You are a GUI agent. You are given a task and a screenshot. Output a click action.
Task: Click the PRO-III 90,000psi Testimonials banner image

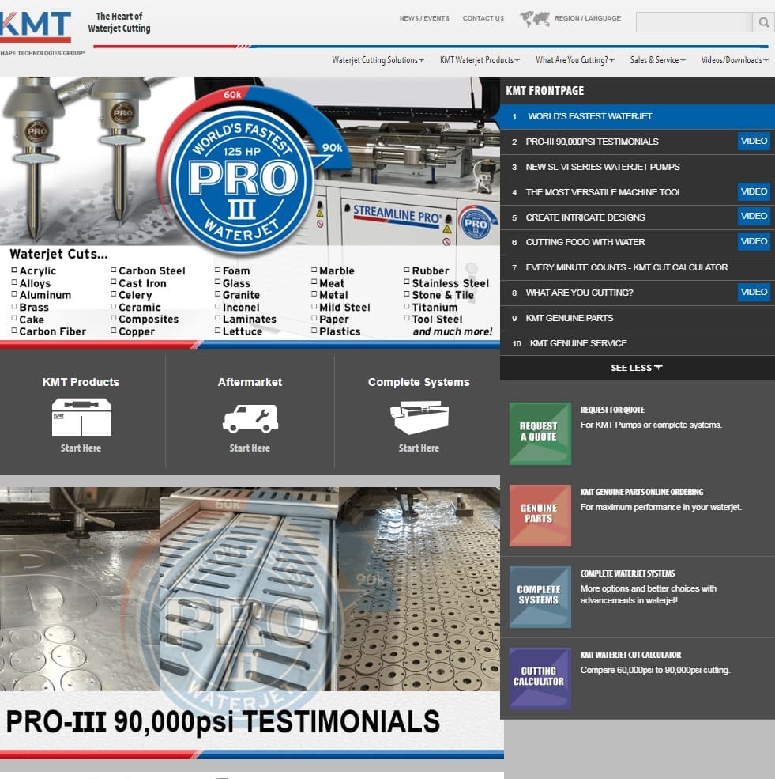pyautogui.click(x=250, y=622)
